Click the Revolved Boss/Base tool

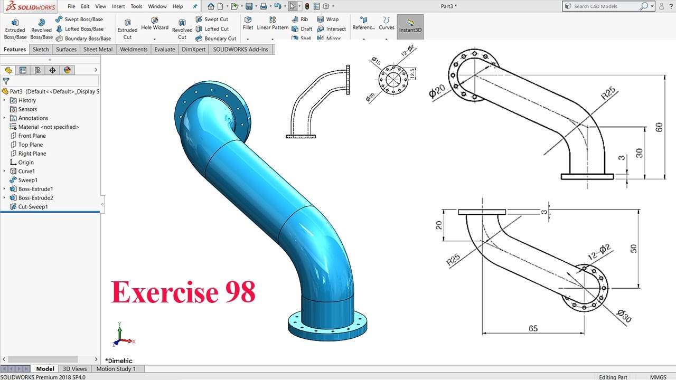point(41,30)
